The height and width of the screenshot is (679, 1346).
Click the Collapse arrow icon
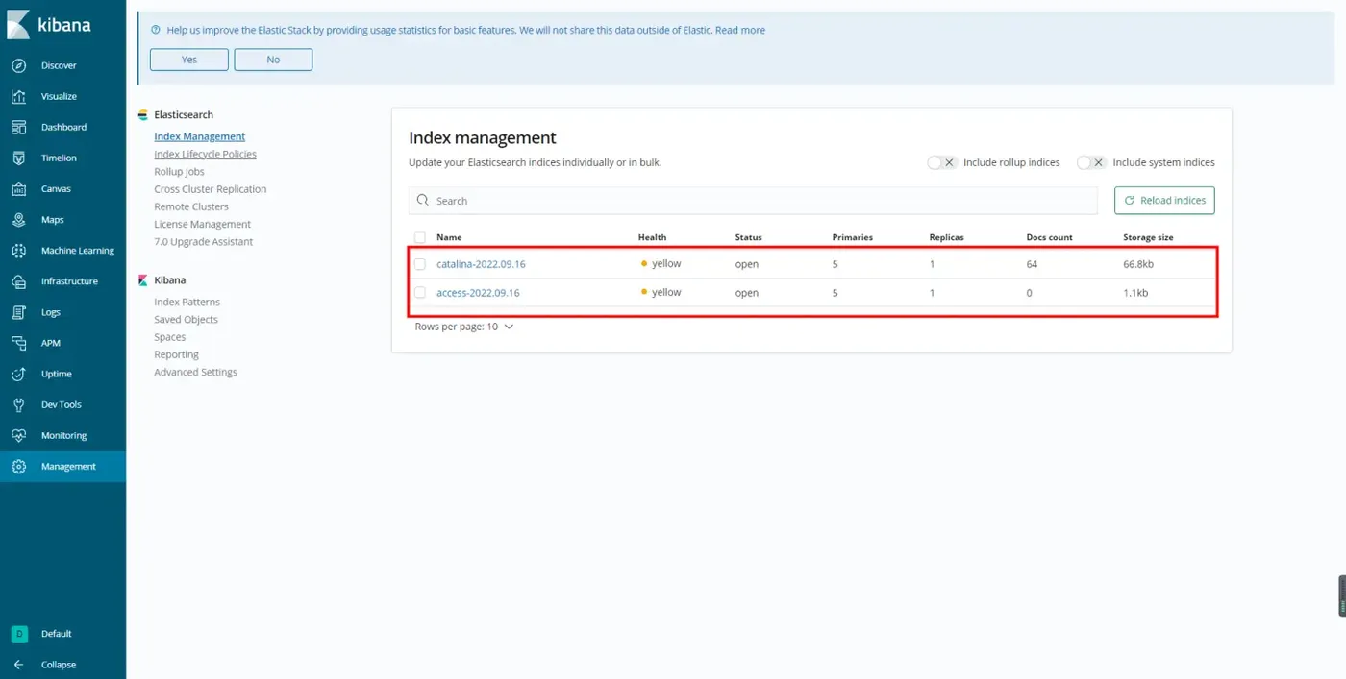(18, 665)
